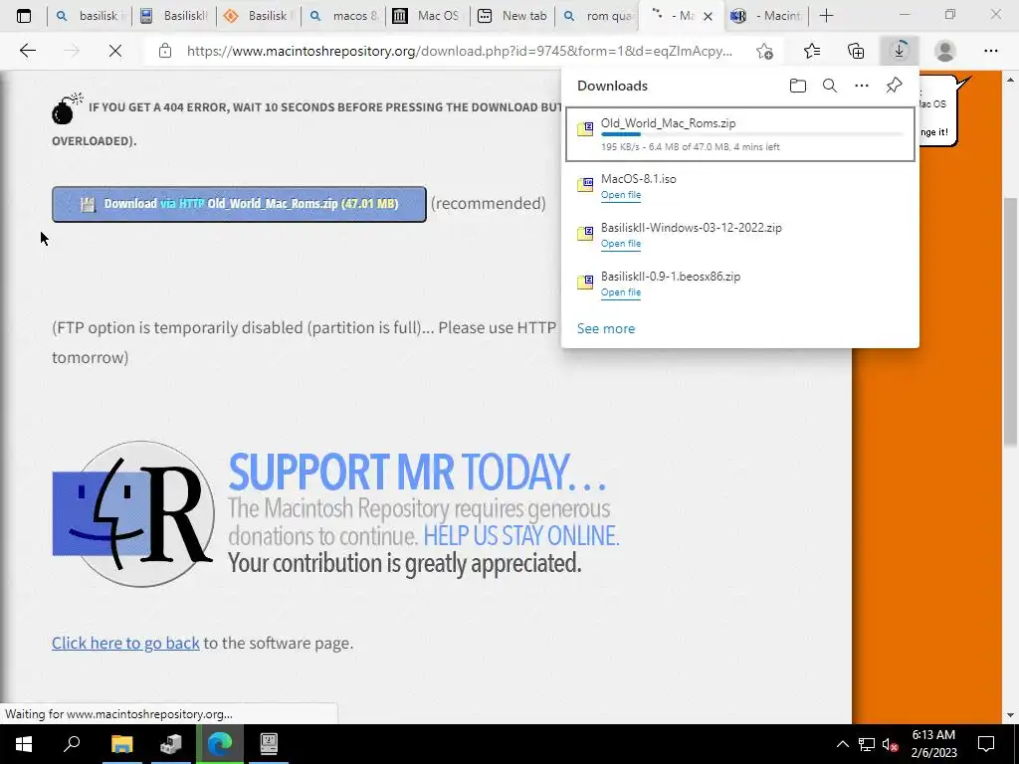The image size is (1019, 764).
Task: Switch to the Mac OS tab
Action: (427, 16)
